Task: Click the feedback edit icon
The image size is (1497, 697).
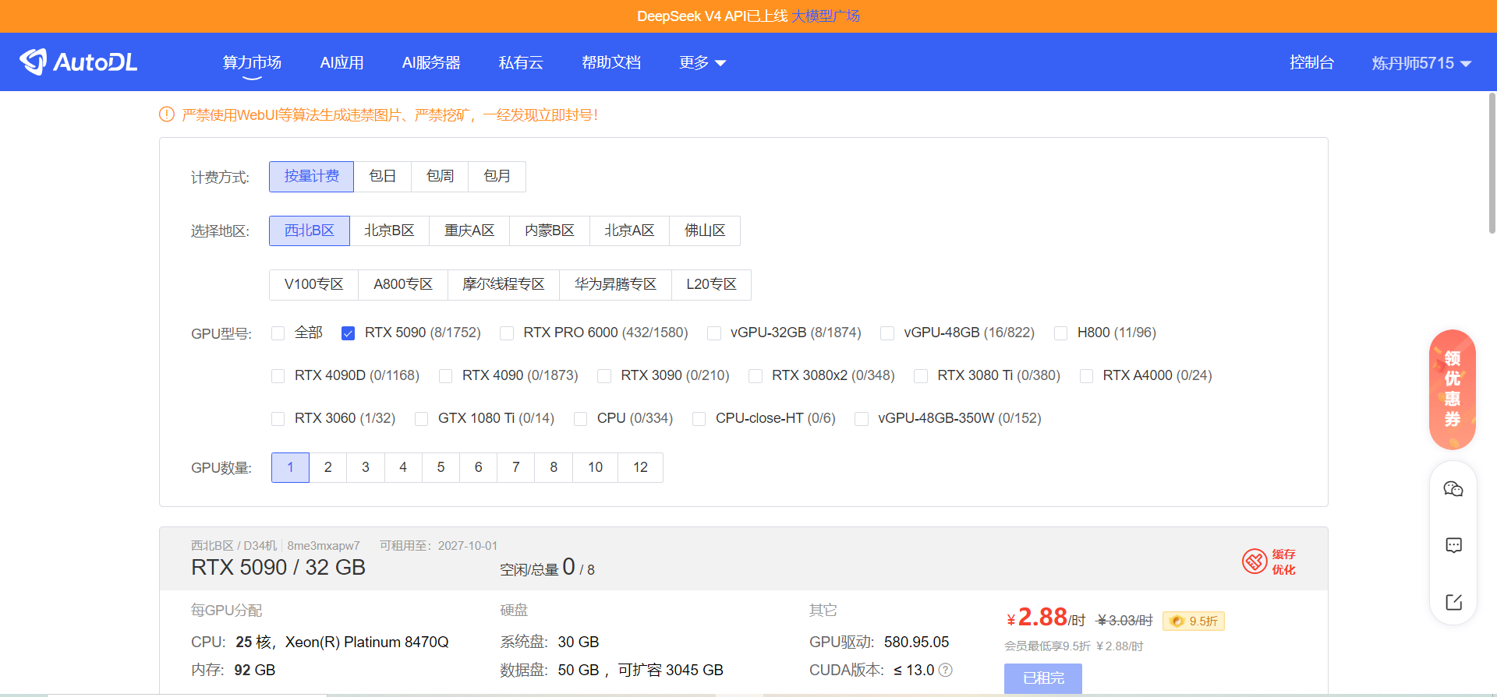Action: click(1453, 602)
